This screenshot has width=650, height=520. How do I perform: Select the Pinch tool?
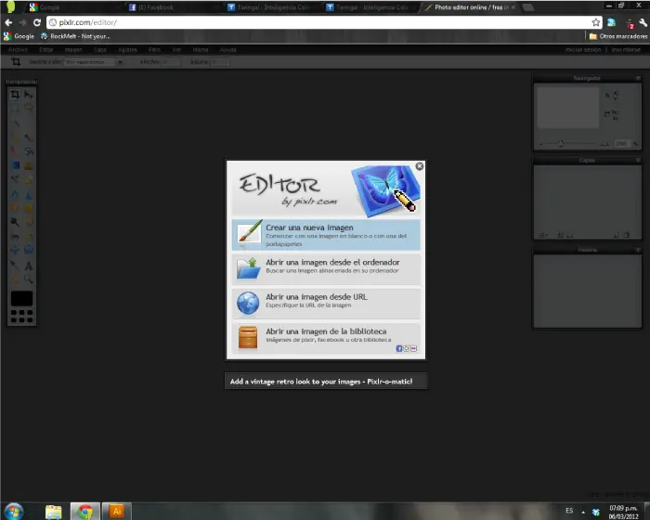point(28,250)
